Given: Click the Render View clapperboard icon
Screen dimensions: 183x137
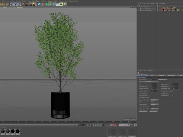Looking at the screenshot, I should (x=27, y=4).
